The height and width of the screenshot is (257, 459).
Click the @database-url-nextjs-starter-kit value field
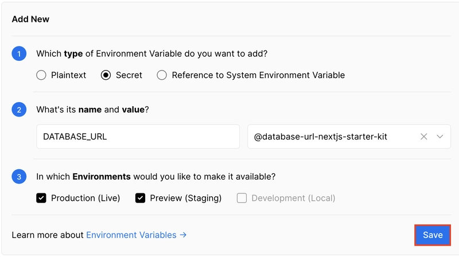click(349, 137)
